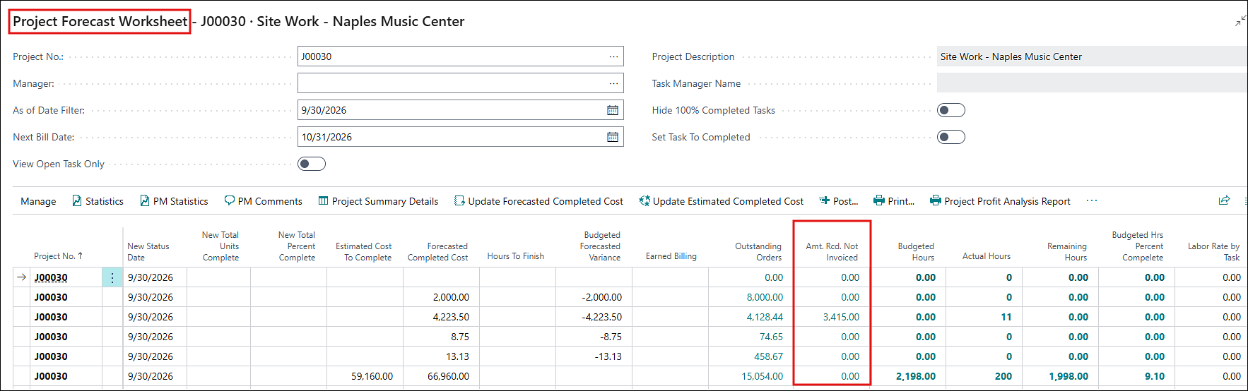1248x391 pixels.
Task: Open calendar picker for Next Bill Date
Action: 613,137
